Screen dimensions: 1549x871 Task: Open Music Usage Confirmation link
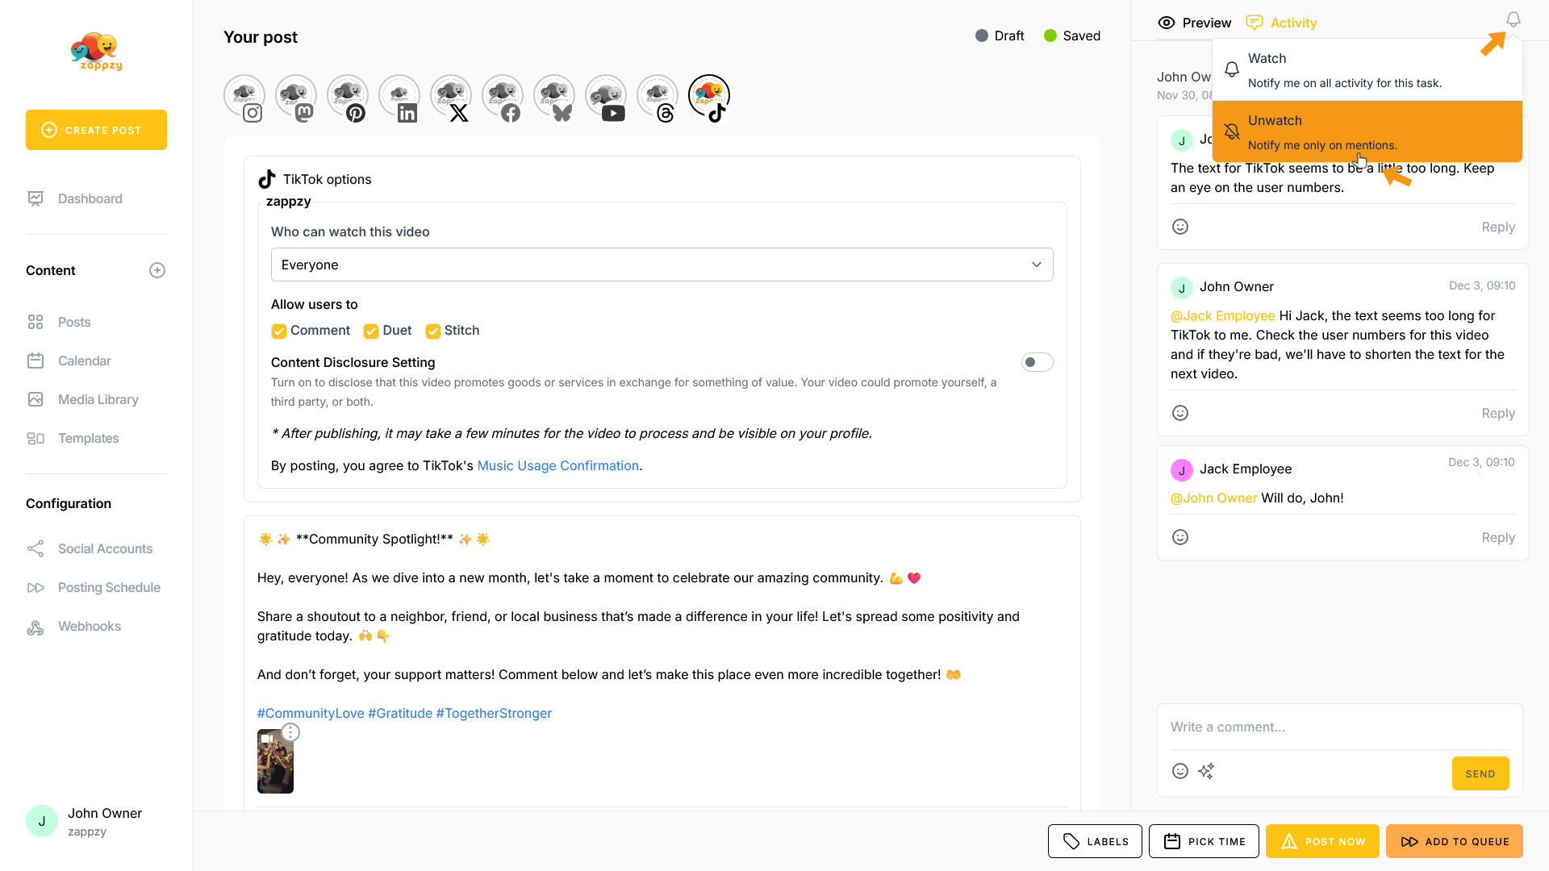coord(557,465)
